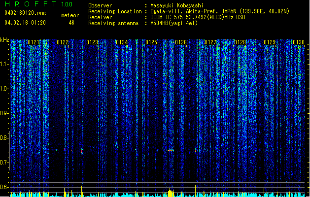Image resolution: width=310 pixels, height=197 pixels.
Task: Click the 0.8 kHz axis label
Action: 4,138
